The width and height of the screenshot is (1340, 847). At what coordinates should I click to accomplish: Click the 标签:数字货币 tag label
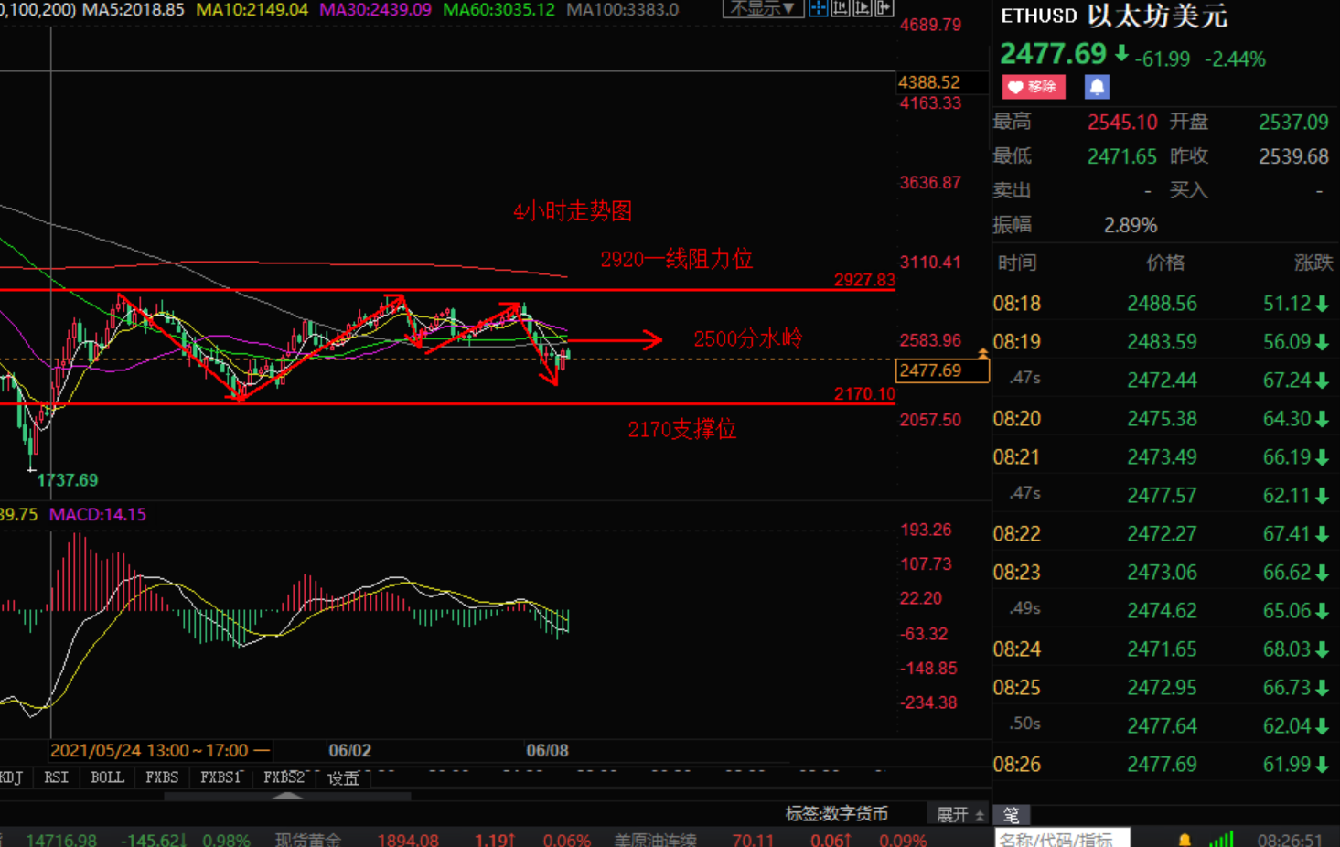pyautogui.click(x=836, y=813)
